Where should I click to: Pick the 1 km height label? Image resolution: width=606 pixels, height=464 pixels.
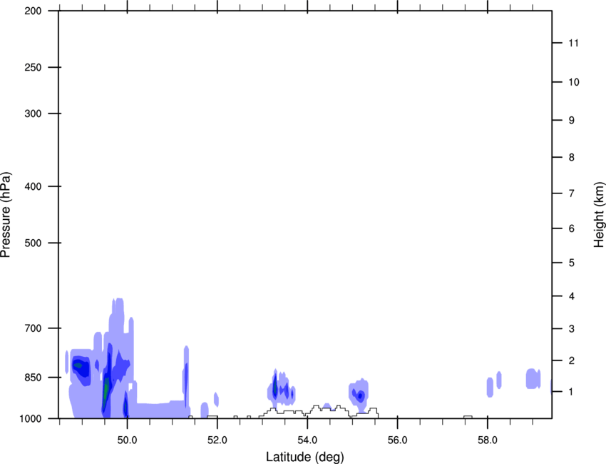tap(571, 392)
